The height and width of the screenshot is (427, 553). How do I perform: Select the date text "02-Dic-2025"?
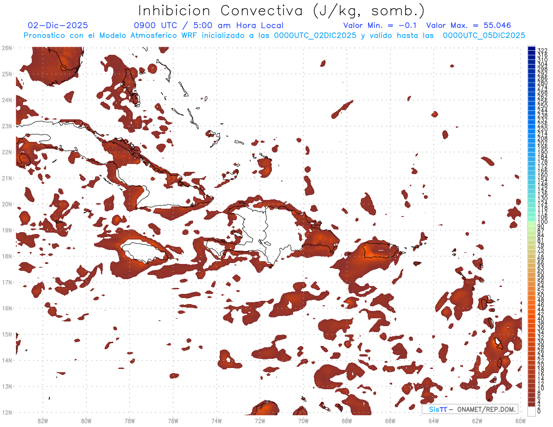click(58, 26)
